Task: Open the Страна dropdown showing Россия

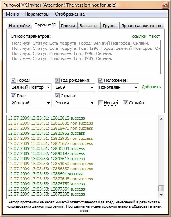Action: (x=75, y=103)
